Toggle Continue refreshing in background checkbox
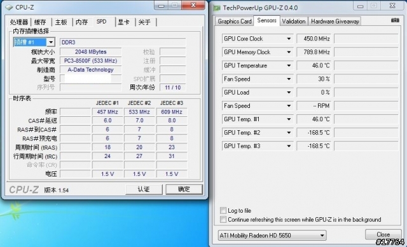 [x=223, y=219]
